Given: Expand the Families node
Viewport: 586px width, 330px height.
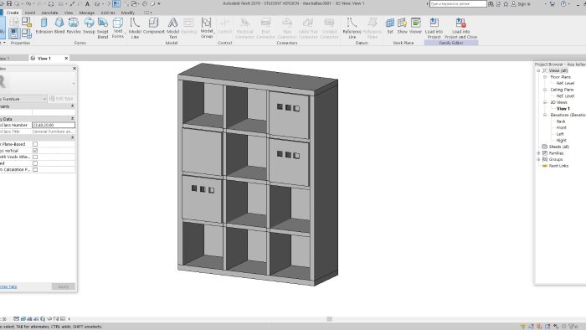Looking at the screenshot, I should click(538, 153).
